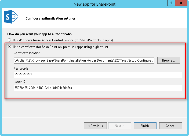Cancel the authentication settings wizard
This screenshot has width=189, height=136.
pos(170,126)
